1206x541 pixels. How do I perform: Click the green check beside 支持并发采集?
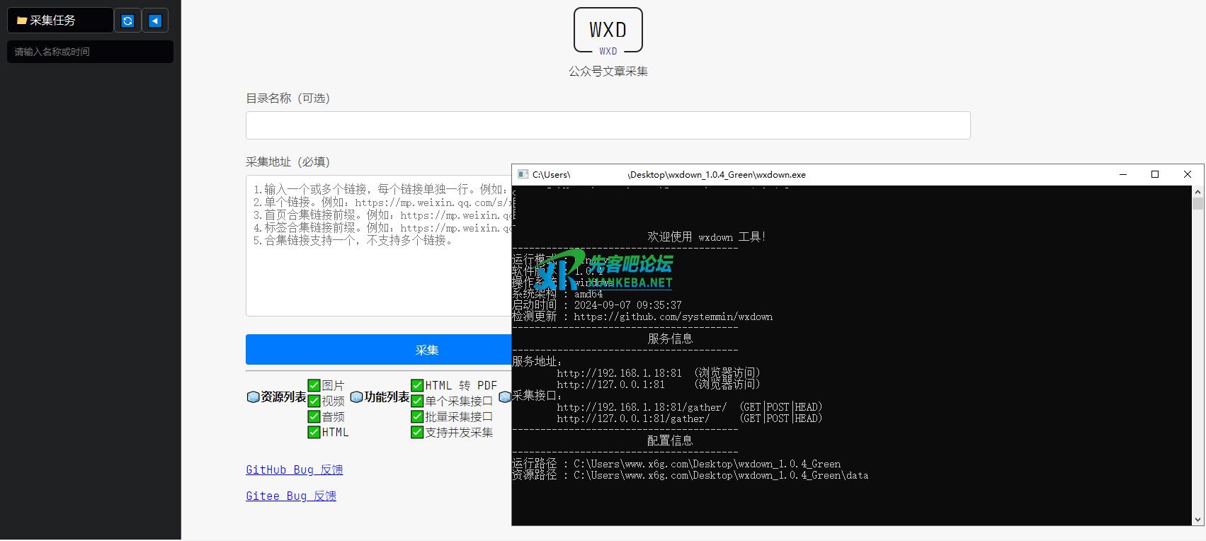tap(417, 432)
